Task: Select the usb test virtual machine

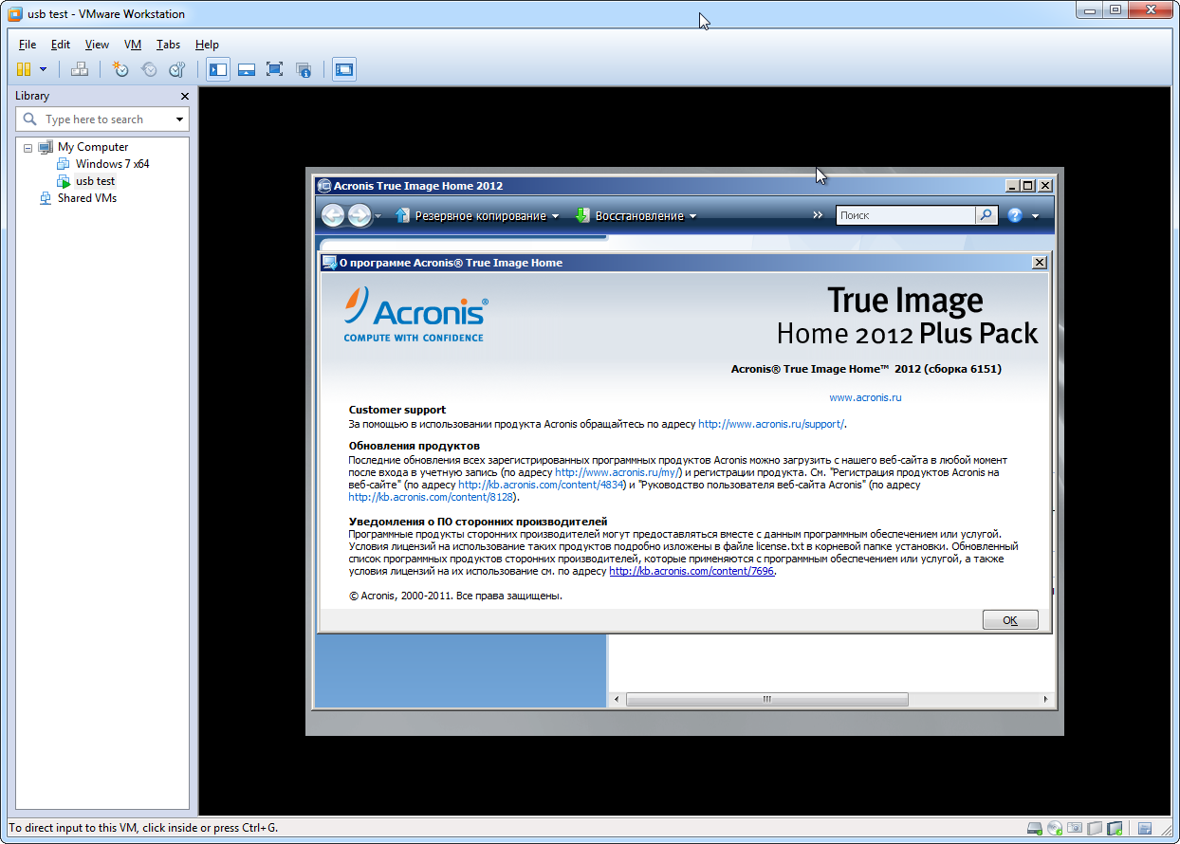Action: coord(95,181)
